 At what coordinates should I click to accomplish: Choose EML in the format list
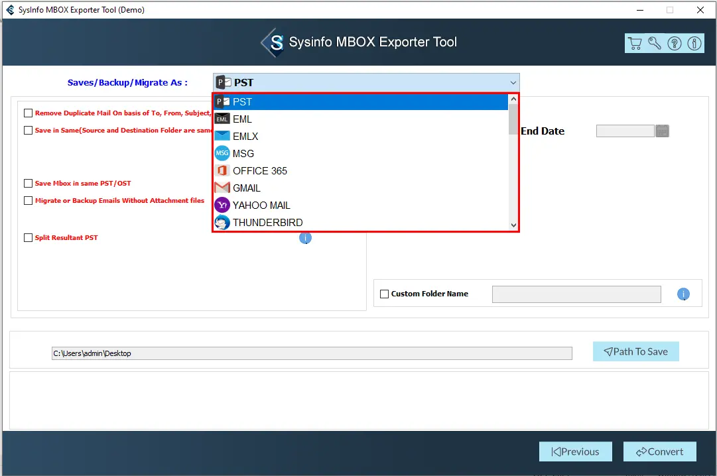point(361,119)
